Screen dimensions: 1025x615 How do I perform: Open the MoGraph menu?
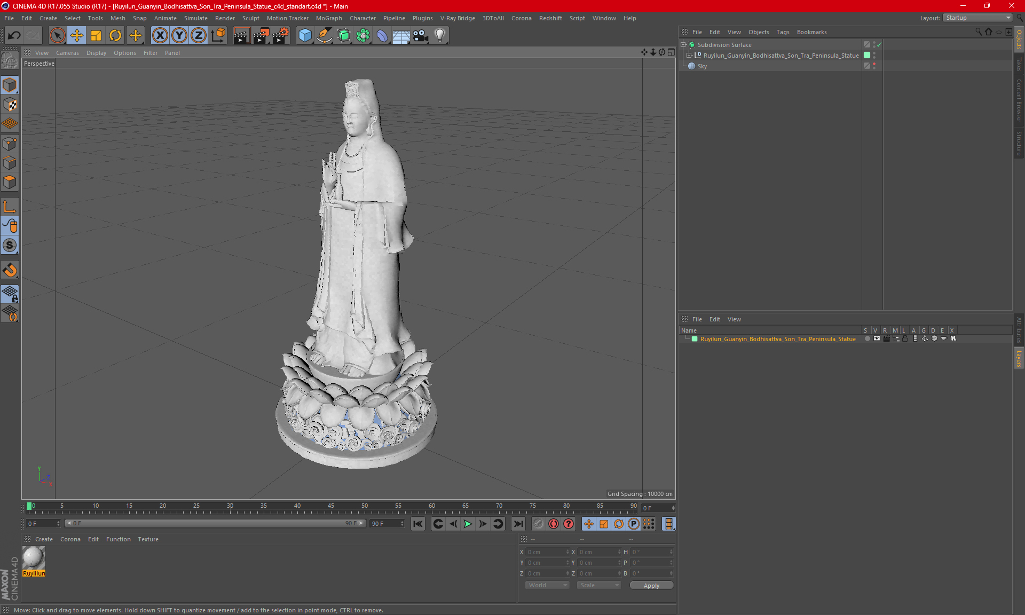click(329, 18)
